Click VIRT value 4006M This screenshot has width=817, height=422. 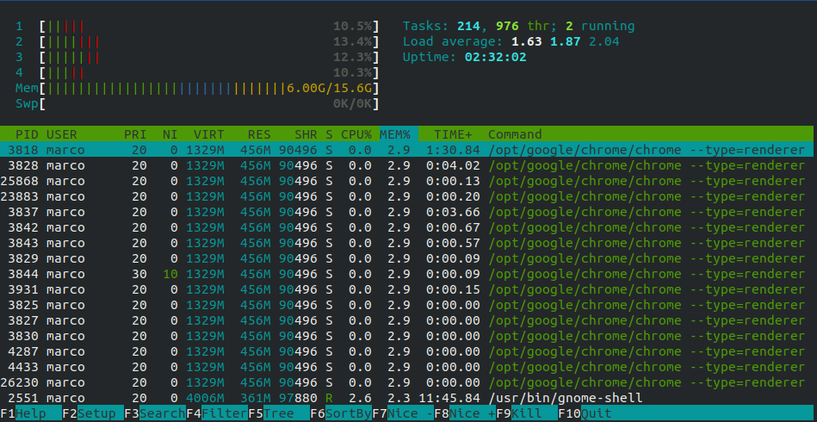(x=205, y=398)
